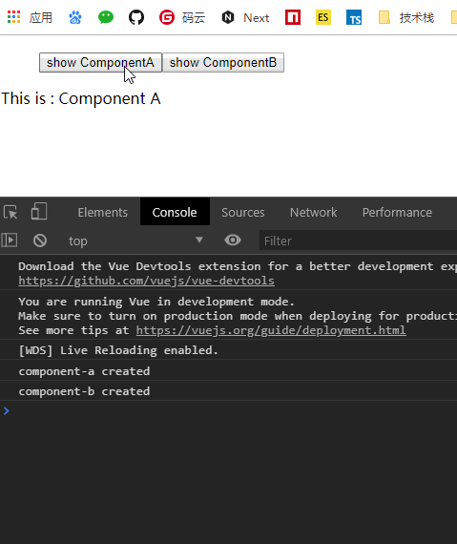Clear console with the ban icon

pyautogui.click(x=40, y=241)
